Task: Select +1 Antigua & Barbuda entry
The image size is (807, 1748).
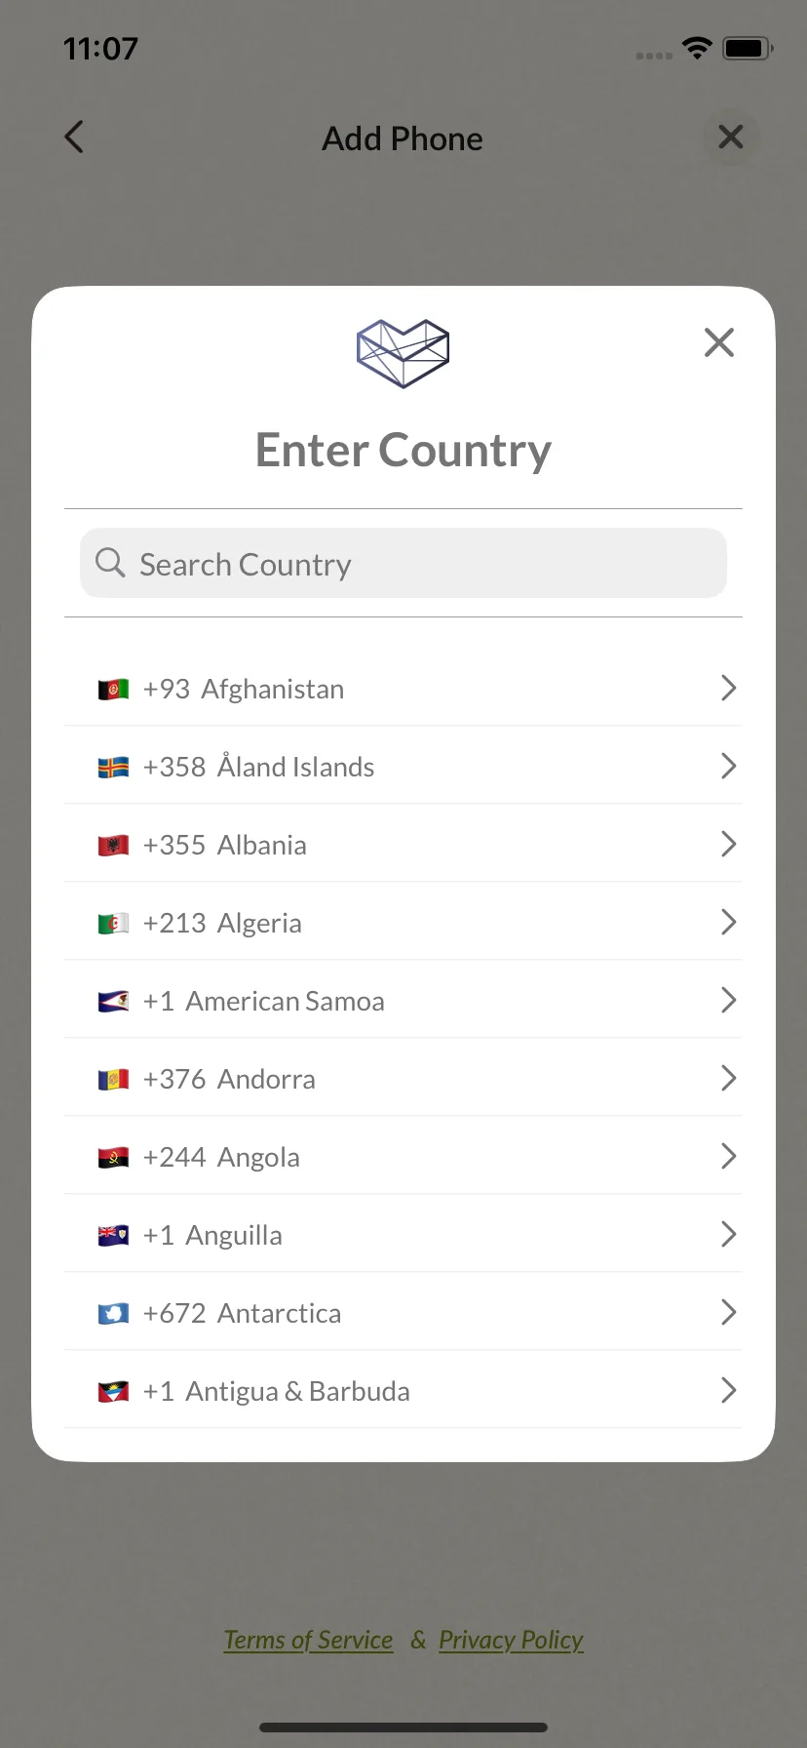Action: point(403,1390)
